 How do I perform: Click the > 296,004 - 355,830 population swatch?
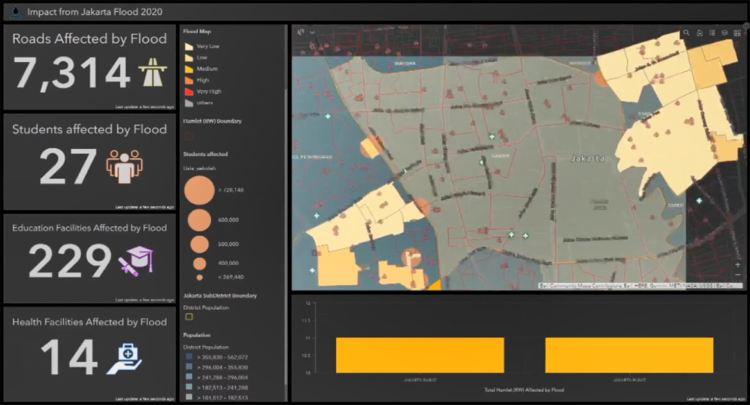click(x=189, y=367)
